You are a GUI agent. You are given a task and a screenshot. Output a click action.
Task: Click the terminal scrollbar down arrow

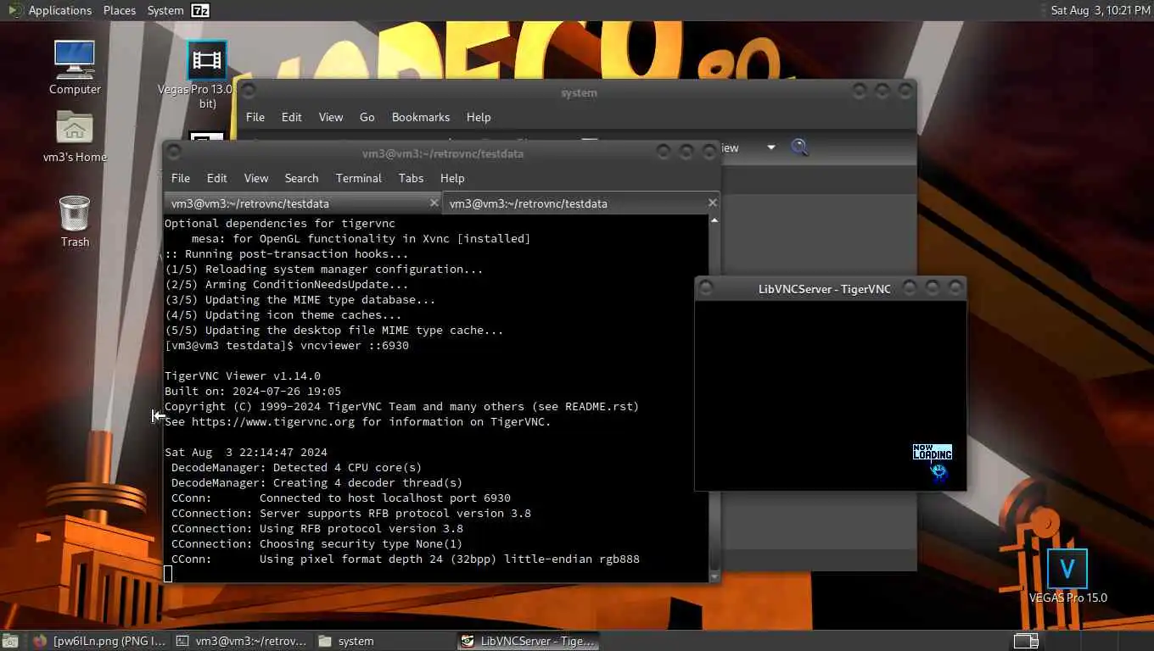pyautogui.click(x=714, y=576)
